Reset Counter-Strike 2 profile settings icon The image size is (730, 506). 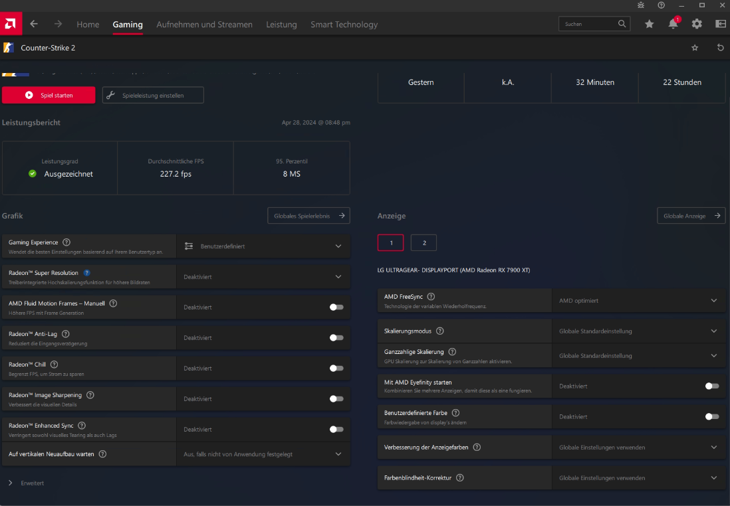(x=720, y=47)
